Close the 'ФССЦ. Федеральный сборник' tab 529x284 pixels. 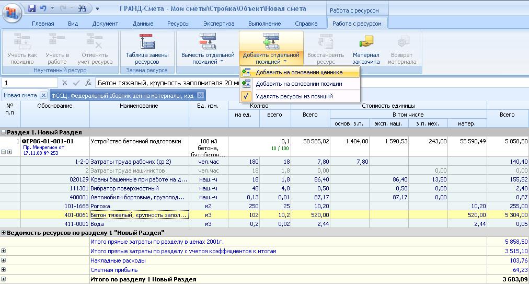(200, 96)
